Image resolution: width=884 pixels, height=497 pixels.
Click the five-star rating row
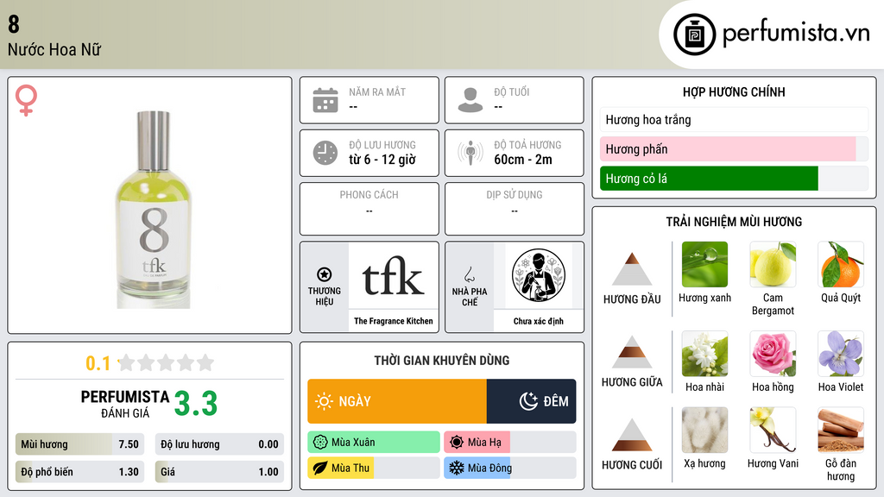pyautogui.click(x=167, y=362)
